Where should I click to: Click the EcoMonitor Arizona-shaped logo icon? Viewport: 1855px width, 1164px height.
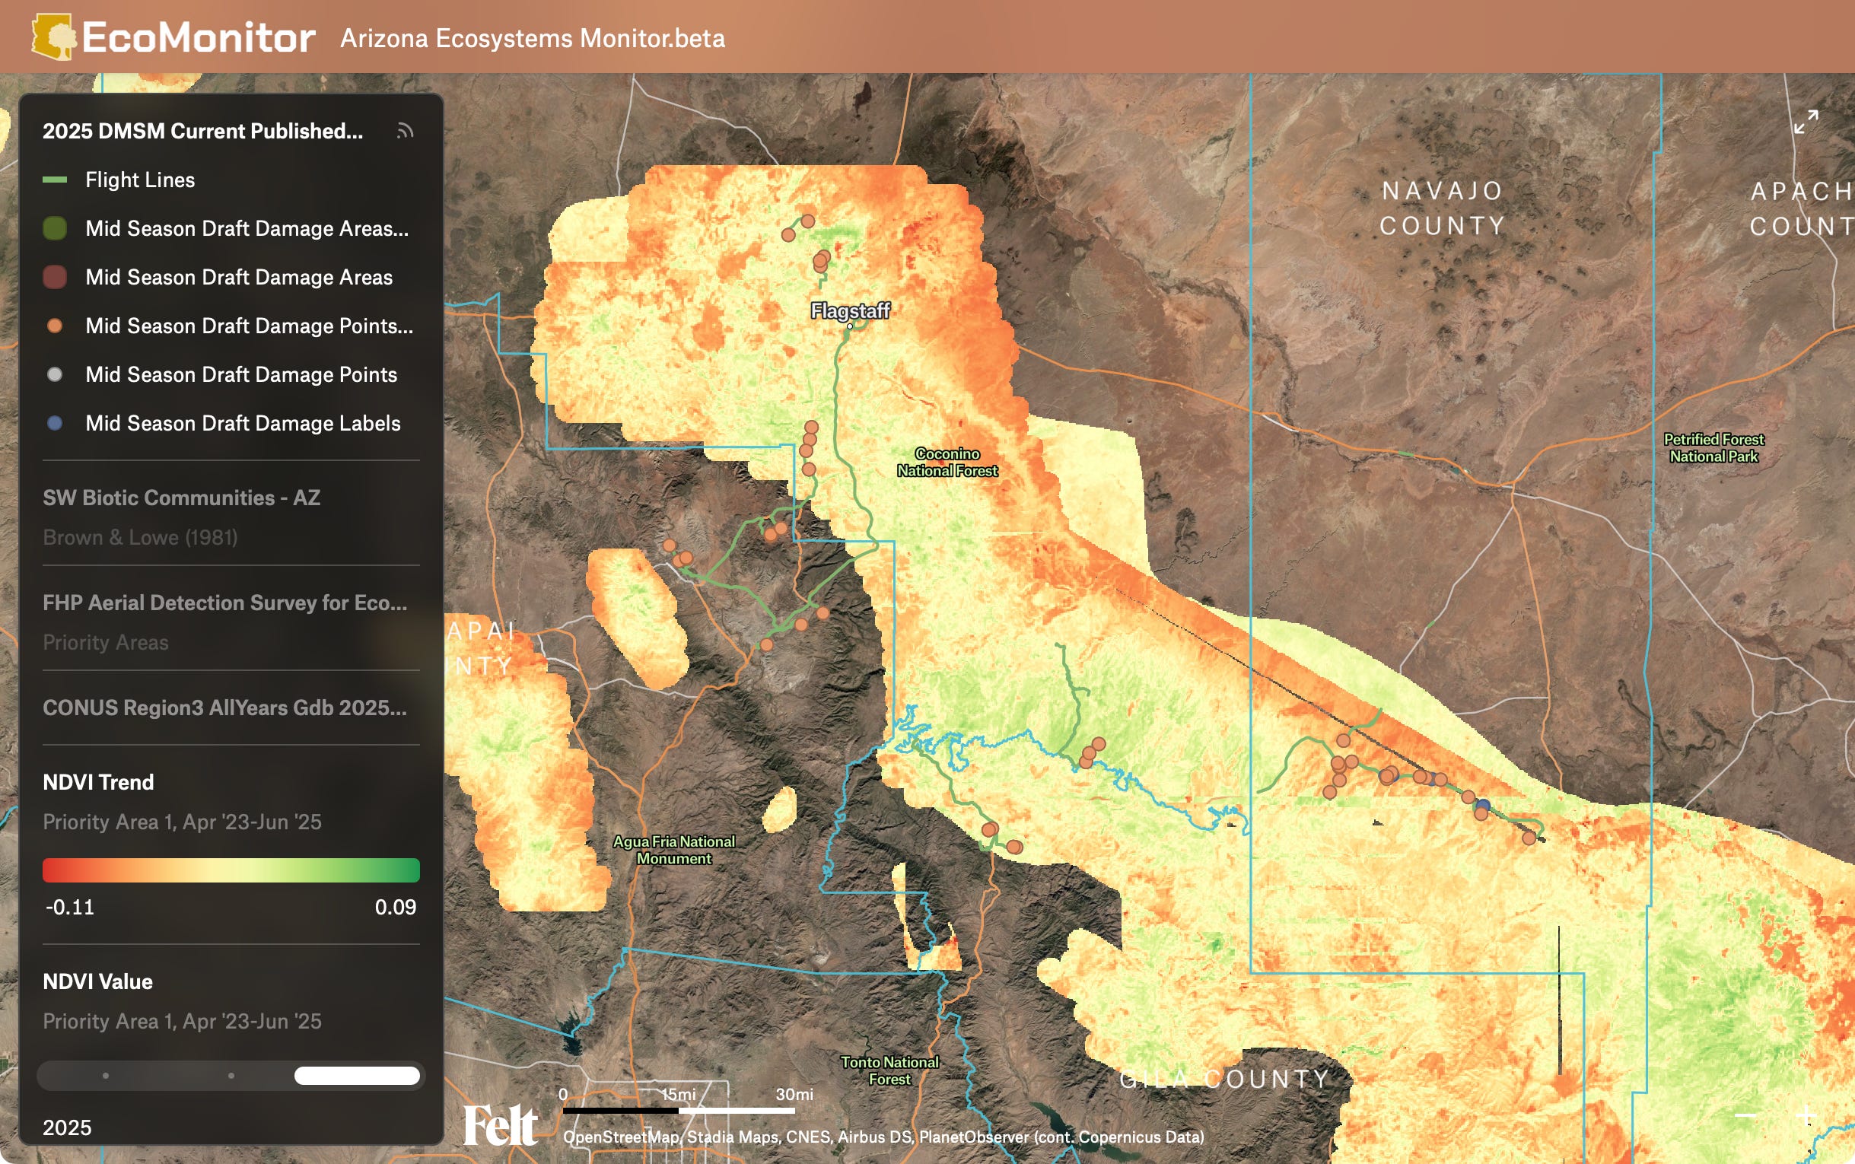(x=53, y=37)
